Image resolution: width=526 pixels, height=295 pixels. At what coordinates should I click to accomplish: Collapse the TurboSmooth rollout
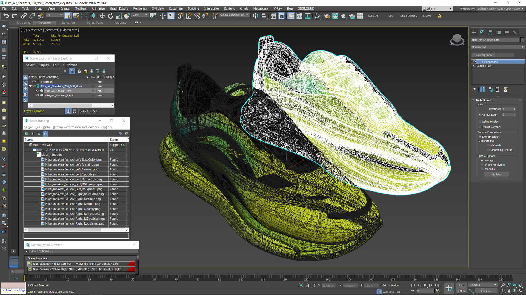click(x=473, y=100)
